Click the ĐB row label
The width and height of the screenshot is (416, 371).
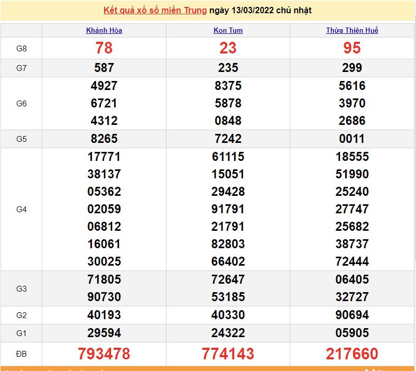(x=21, y=354)
